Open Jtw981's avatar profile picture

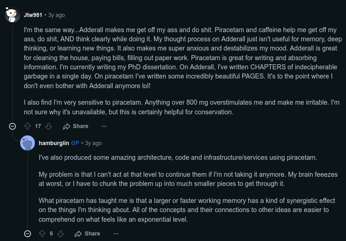12,15
